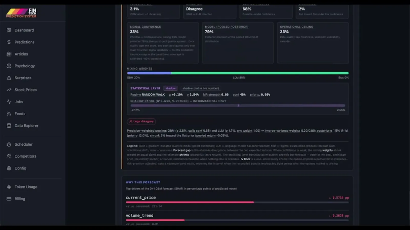Click 'Regime RANDOM WALK' text

[x=148, y=95]
